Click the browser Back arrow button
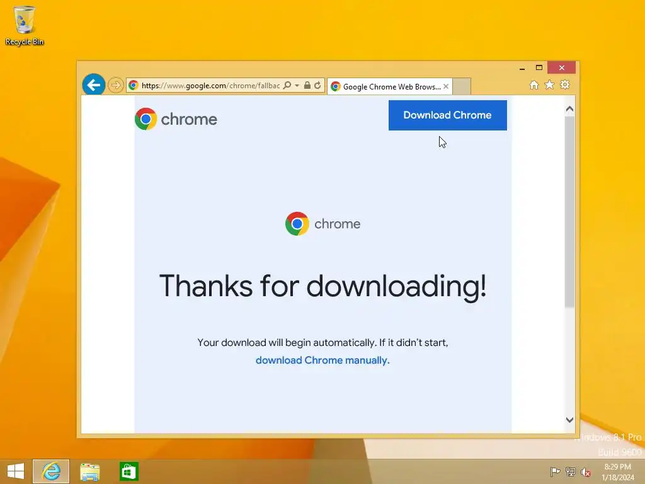Screen dimensions: 645x484 [93, 85]
